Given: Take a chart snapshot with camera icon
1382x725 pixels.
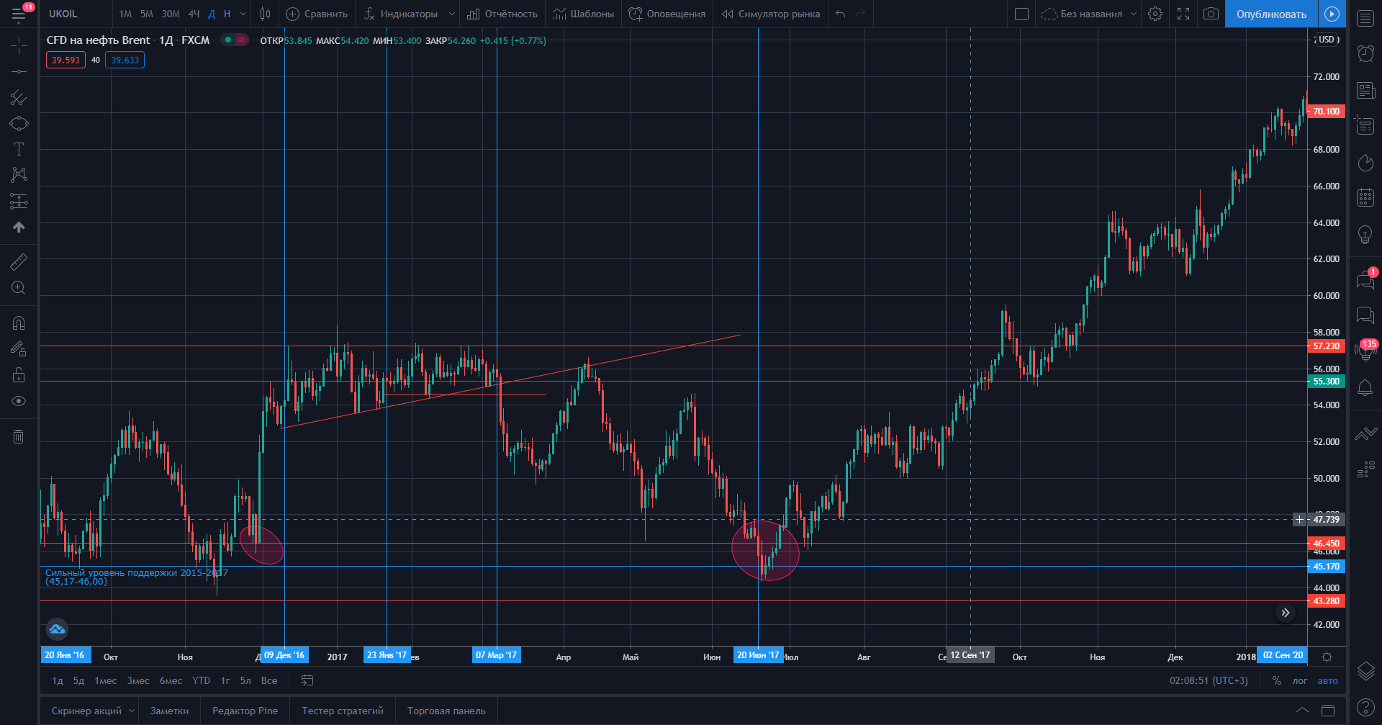Looking at the screenshot, I should click(1211, 14).
